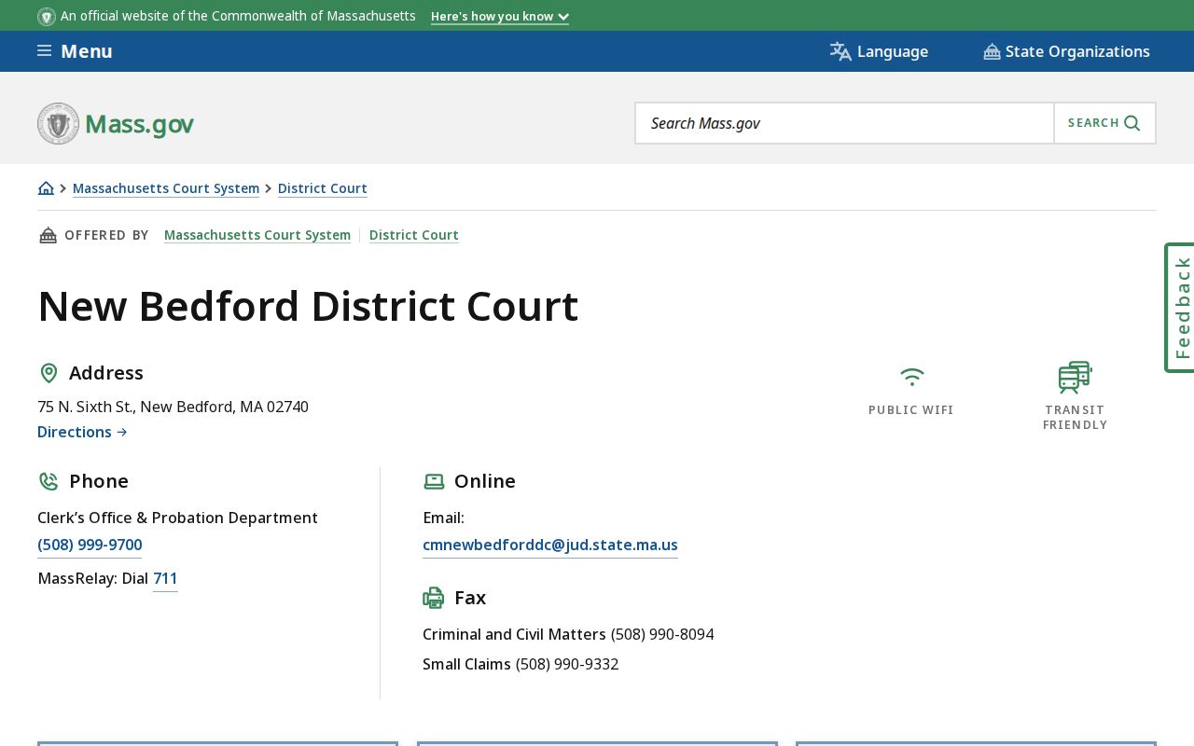
Task: Click the MassRelay 711 link
Action: tap(165, 578)
